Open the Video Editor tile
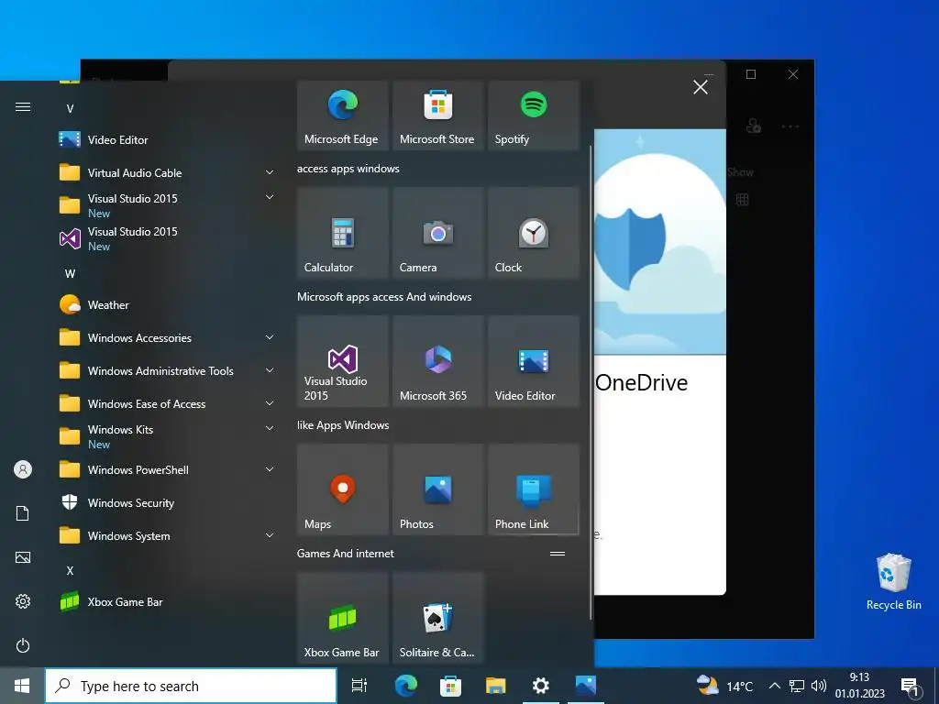Viewport: 939px width, 704px height. point(533,361)
